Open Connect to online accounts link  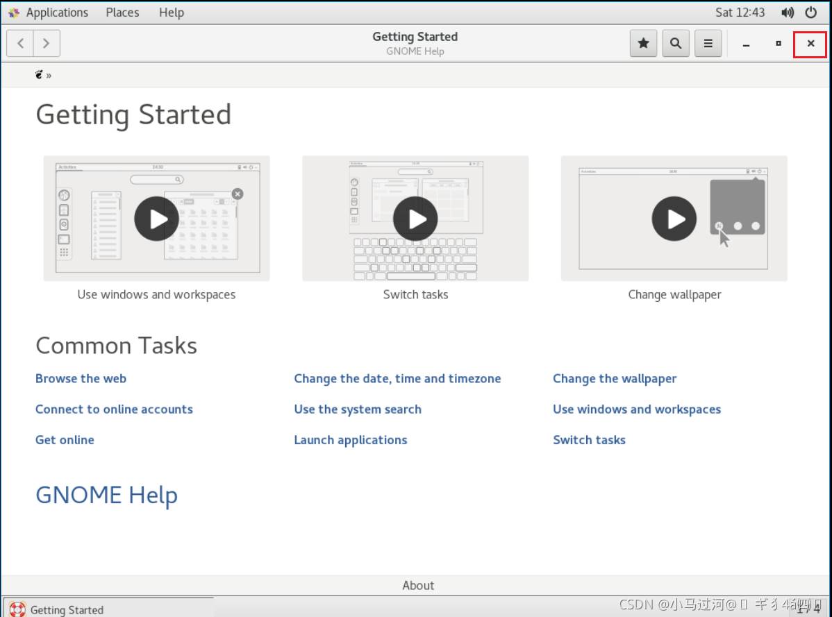click(114, 409)
